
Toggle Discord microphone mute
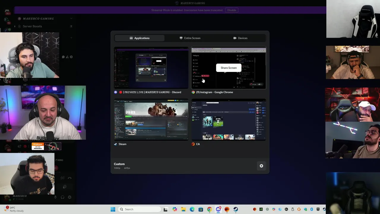pyautogui.click(x=55, y=197)
